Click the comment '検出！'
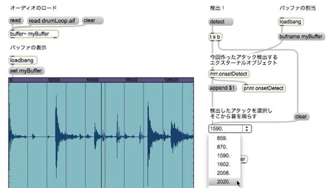This screenshot has height=188, width=335. pos(217,8)
